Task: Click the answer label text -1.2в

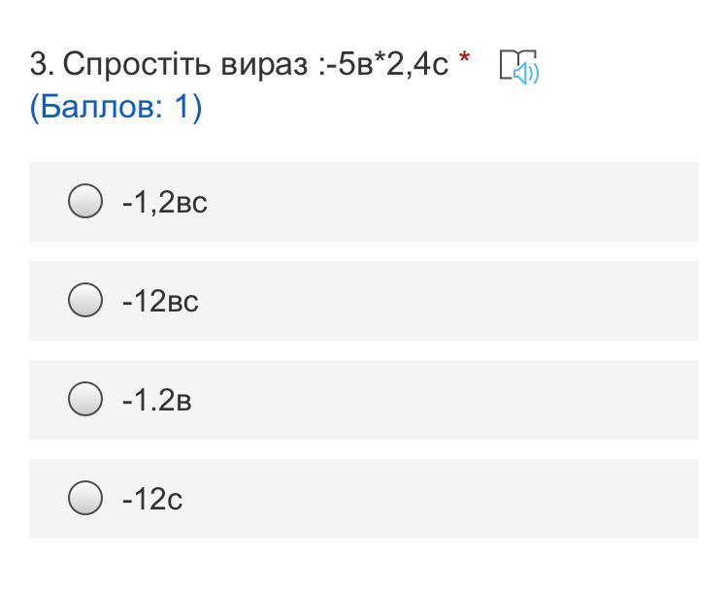Action: (156, 400)
